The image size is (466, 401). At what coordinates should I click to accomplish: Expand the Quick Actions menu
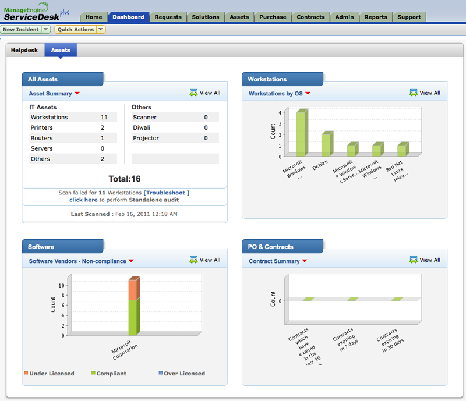[x=100, y=29]
